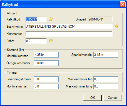Click the empty Kommentar field
The image size is (127, 106).
pyautogui.click(x=69, y=34)
